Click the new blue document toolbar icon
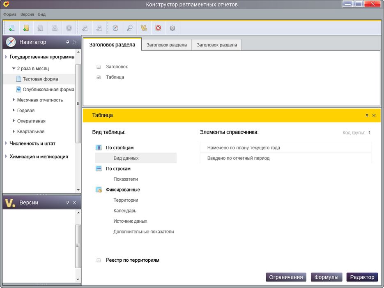The width and height of the screenshot is (384, 288). coord(11,28)
